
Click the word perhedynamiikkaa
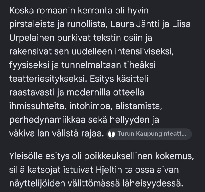(x=47, y=120)
